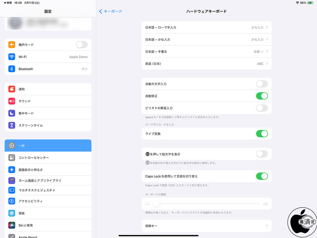The image size is (317, 238).
Task: Go back to キーボード settings
Action: (111, 11)
